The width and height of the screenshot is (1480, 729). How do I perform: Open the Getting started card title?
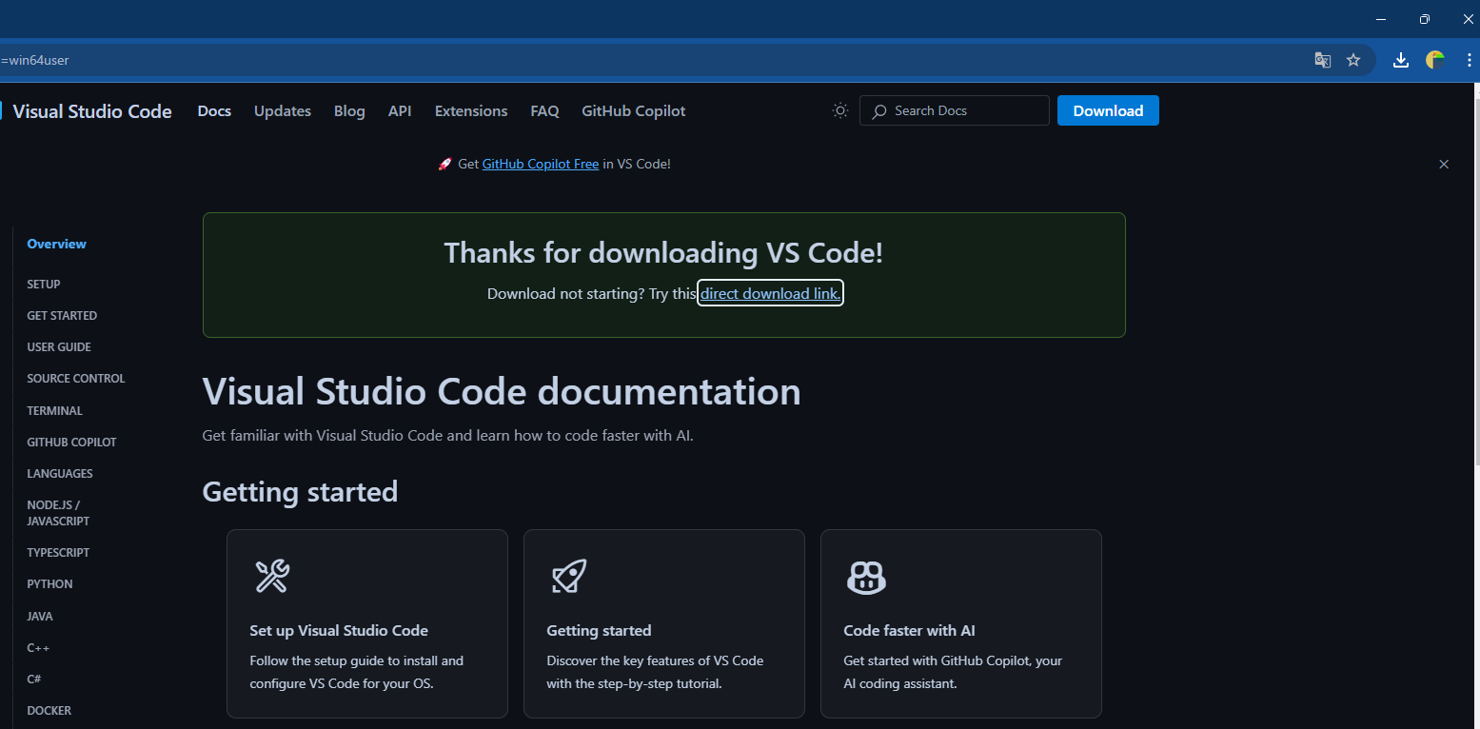pyautogui.click(x=599, y=630)
